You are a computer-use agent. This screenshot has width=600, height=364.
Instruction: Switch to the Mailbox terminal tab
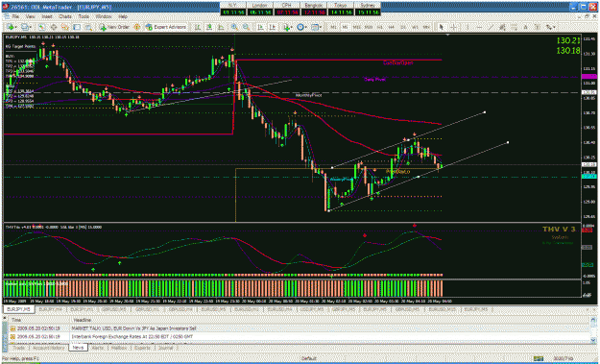(119, 349)
